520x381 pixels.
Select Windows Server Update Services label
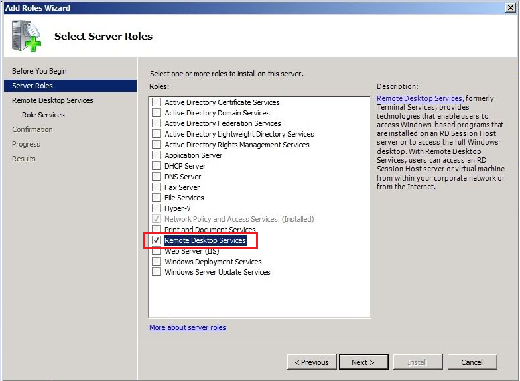click(x=218, y=272)
